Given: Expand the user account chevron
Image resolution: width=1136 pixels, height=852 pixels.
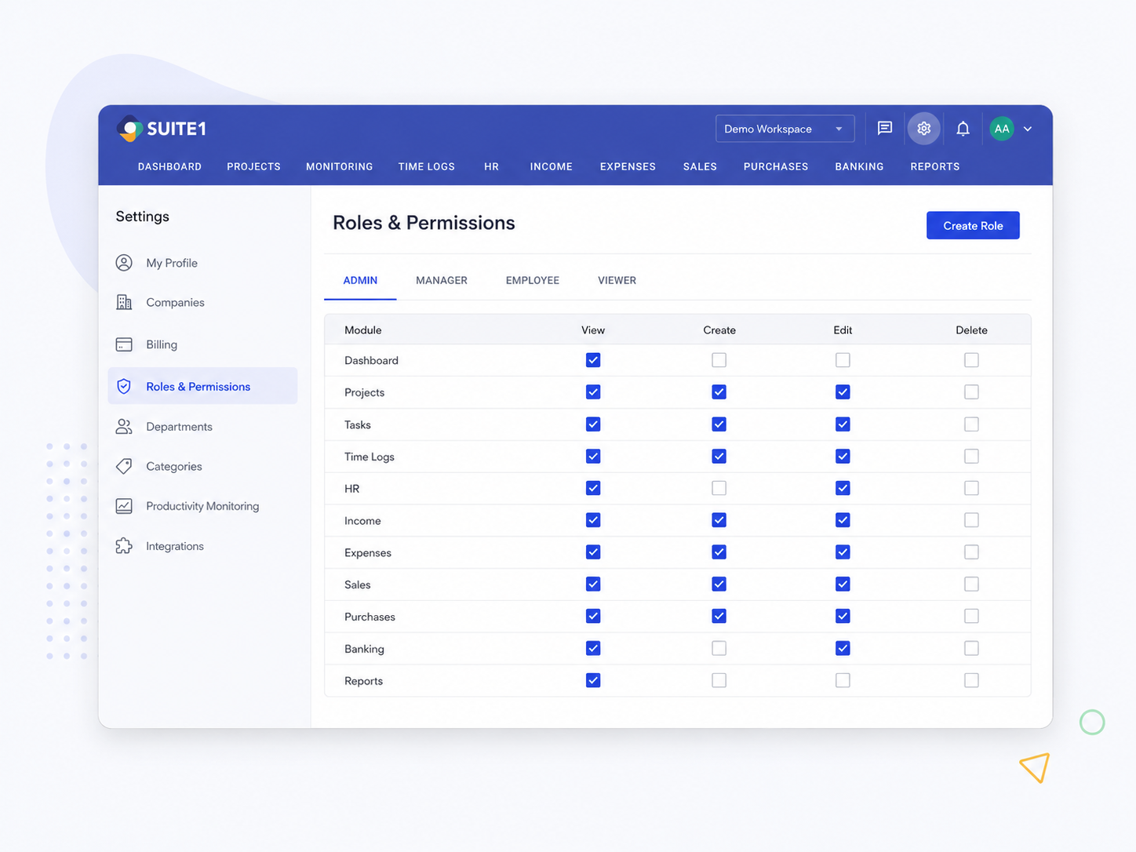Looking at the screenshot, I should click(1028, 129).
